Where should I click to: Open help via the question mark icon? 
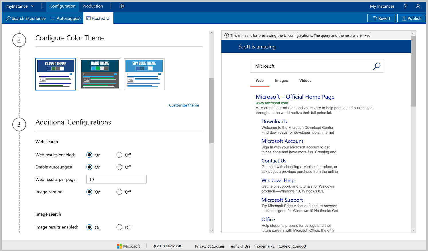(x=405, y=6)
